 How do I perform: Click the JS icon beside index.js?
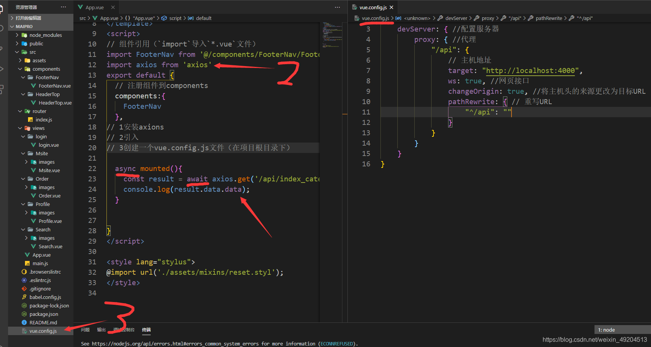pos(30,120)
